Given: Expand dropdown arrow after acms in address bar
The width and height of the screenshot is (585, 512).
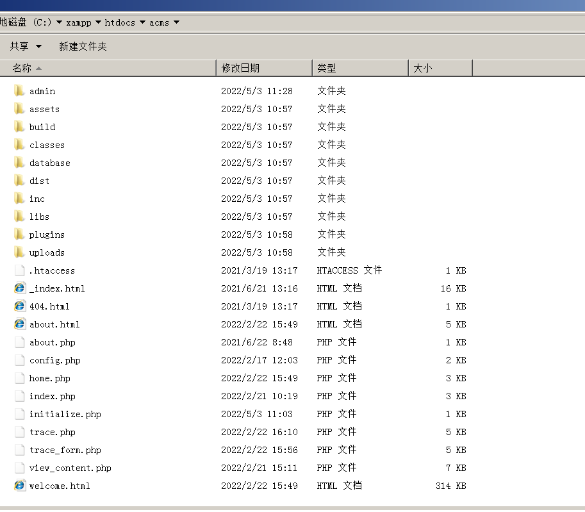Looking at the screenshot, I should [176, 22].
